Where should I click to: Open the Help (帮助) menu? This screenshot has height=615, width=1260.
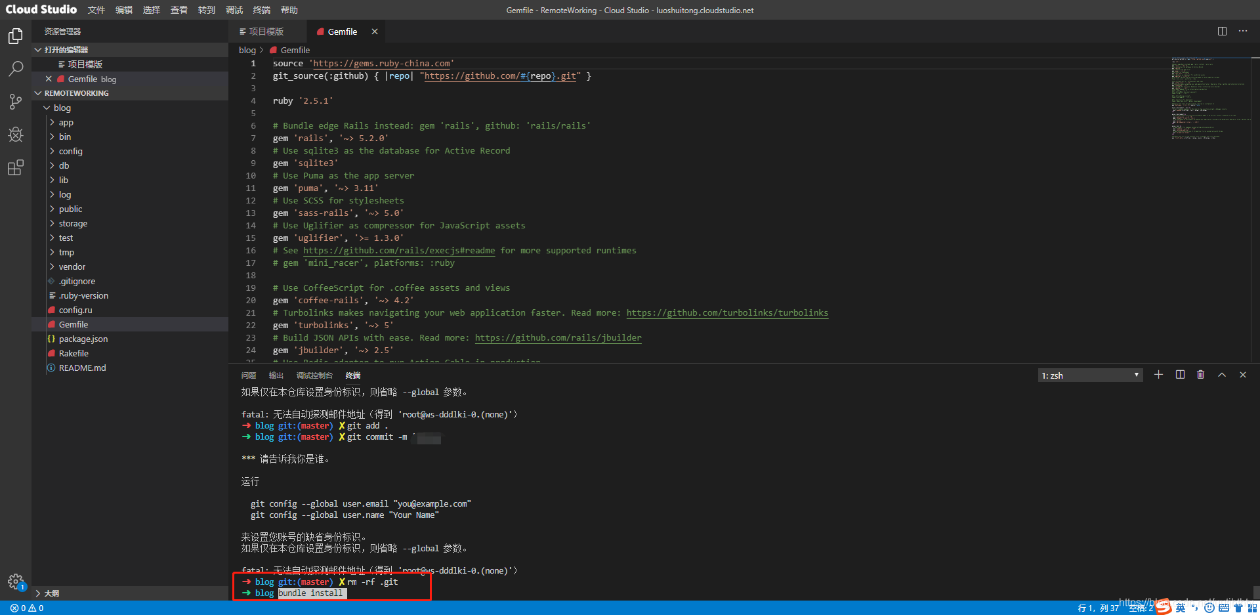tap(289, 10)
